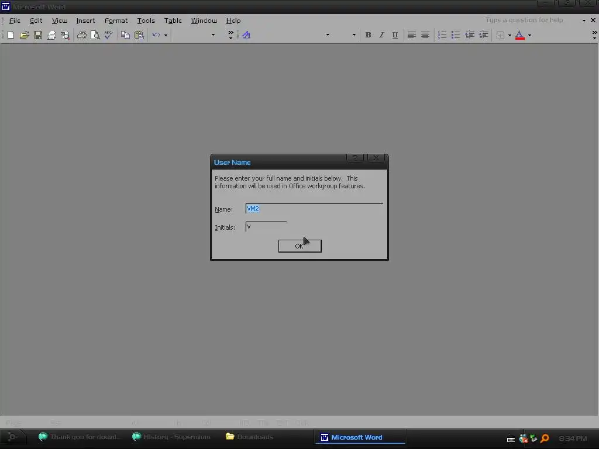This screenshot has width=599, height=449.
Task: Click the keyboard tray icon
Action: pos(511,439)
